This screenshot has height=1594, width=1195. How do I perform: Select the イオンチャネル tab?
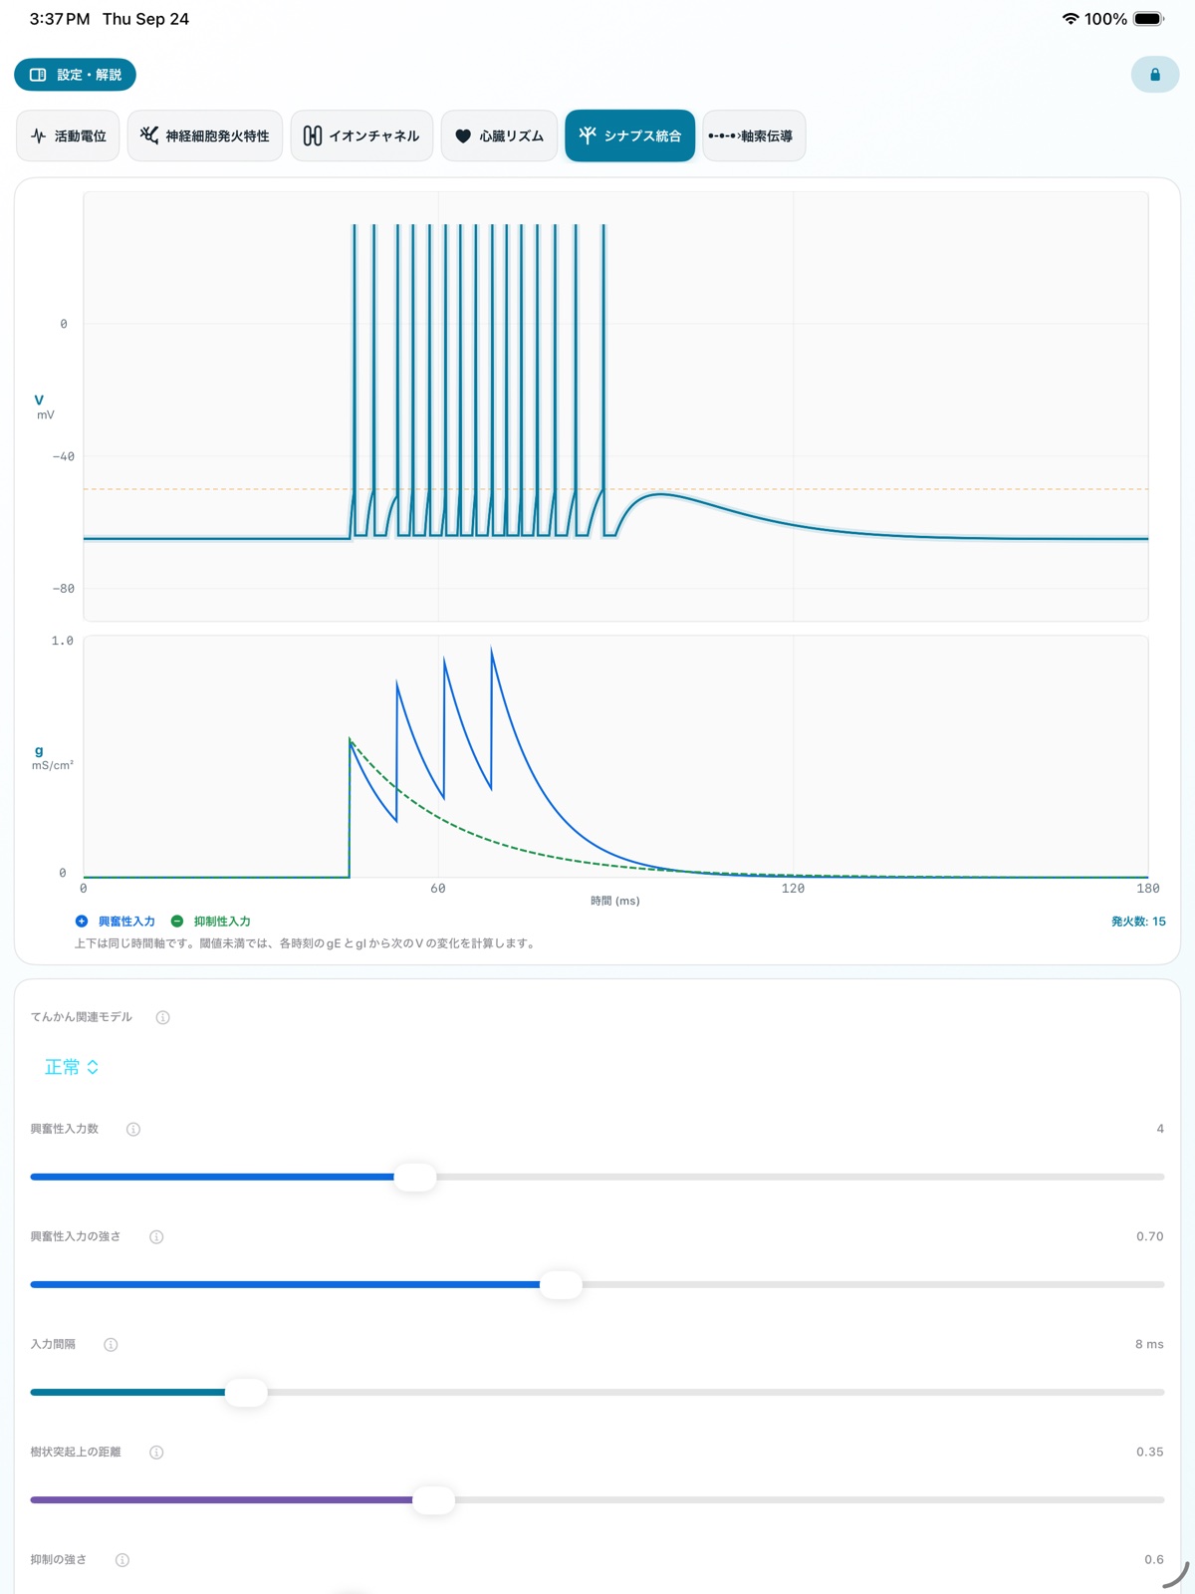(x=361, y=135)
